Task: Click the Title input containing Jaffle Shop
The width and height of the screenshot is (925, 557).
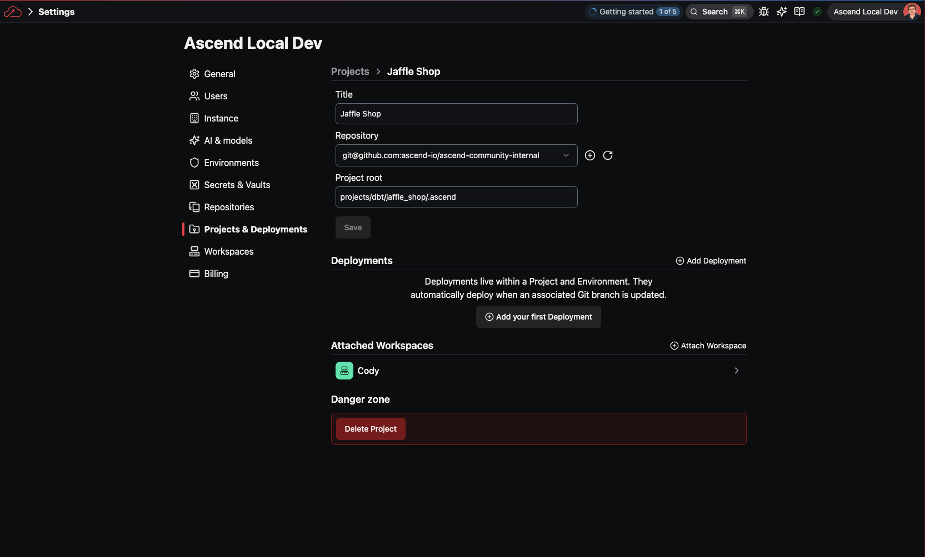Action: [x=456, y=114]
